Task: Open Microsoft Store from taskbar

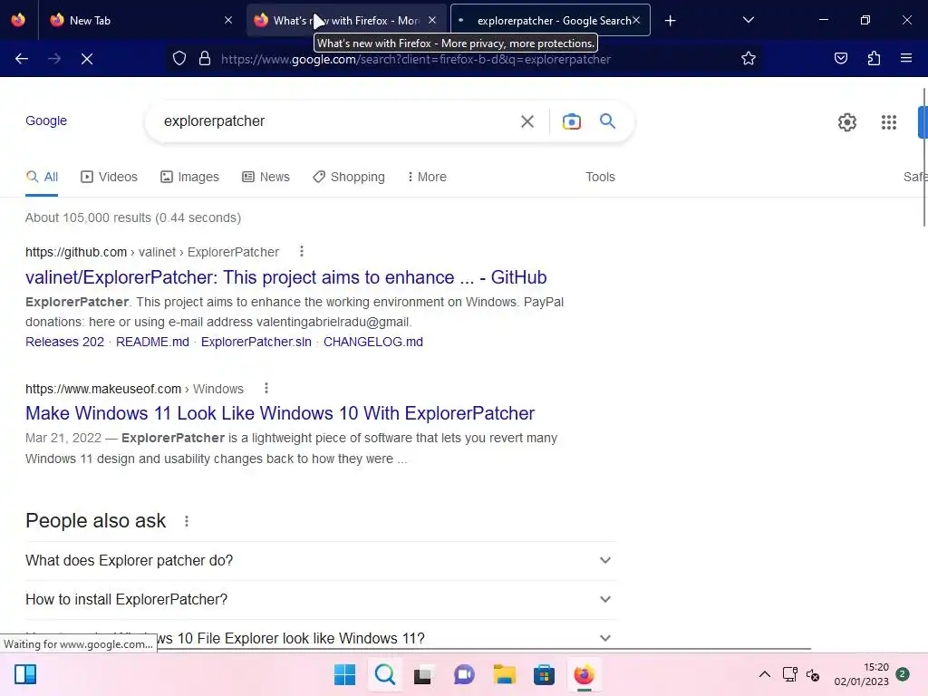Action: point(544,674)
